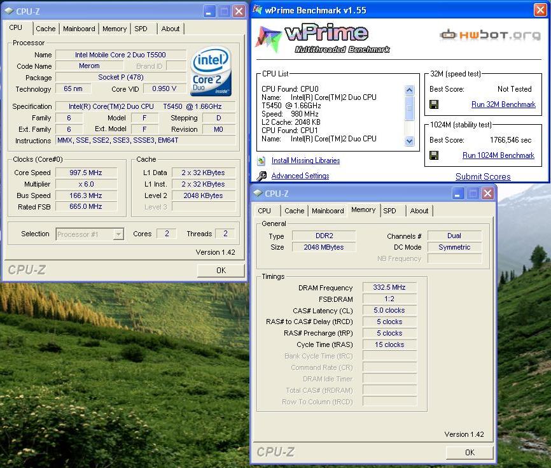Select CPU tab in left CPU-Z window
This screenshot has height=468, width=551.
(x=16, y=27)
